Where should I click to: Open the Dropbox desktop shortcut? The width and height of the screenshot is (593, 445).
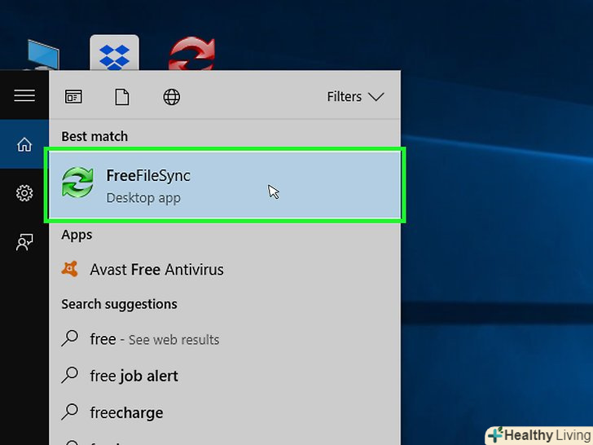[x=114, y=53]
